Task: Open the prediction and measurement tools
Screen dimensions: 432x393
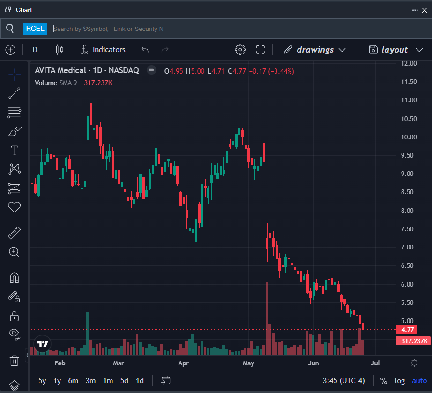Action: (x=15, y=189)
